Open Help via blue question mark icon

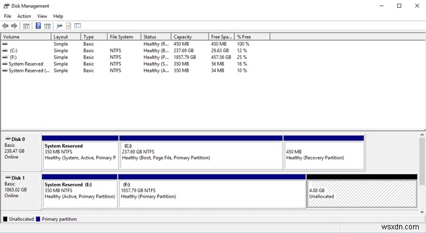click(x=38, y=26)
